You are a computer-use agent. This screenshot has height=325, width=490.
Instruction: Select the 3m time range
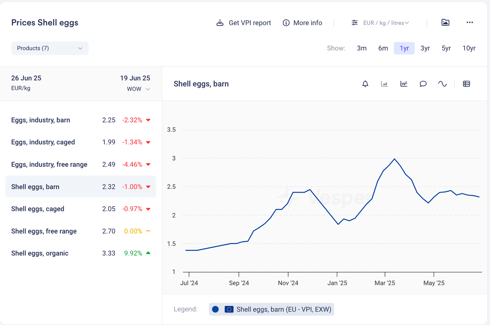click(x=362, y=48)
